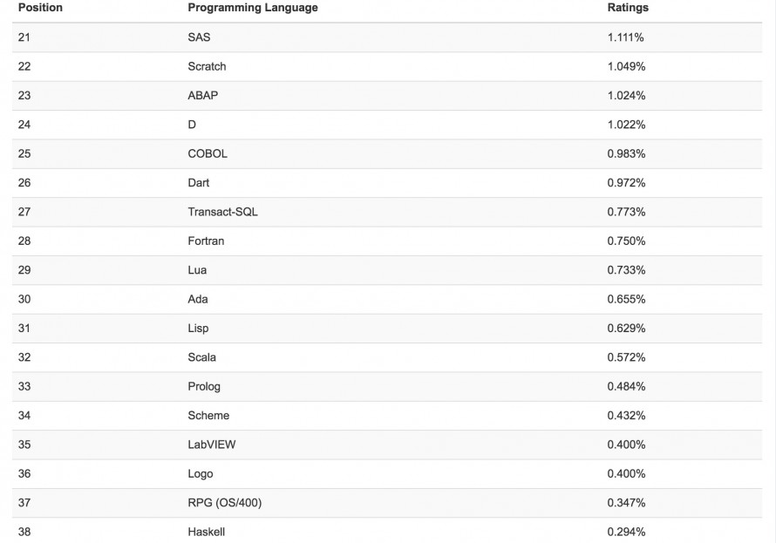Select the SAS language cell
The width and height of the screenshot is (776, 543).
coord(199,37)
